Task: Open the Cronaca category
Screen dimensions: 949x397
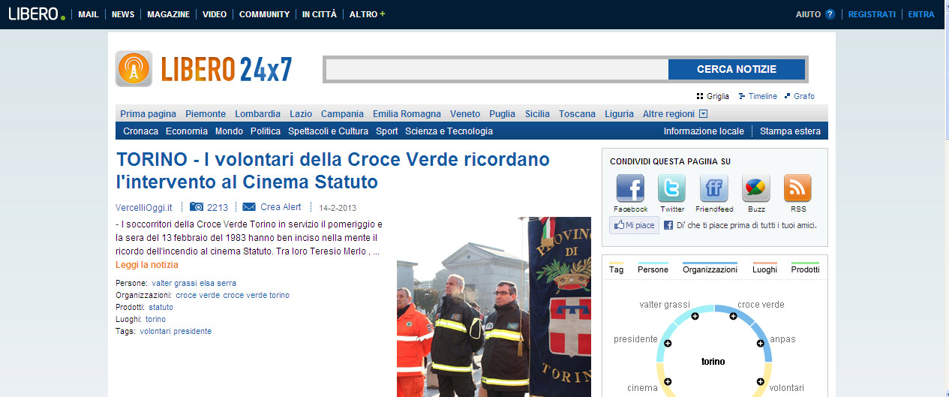Action: pyautogui.click(x=141, y=131)
